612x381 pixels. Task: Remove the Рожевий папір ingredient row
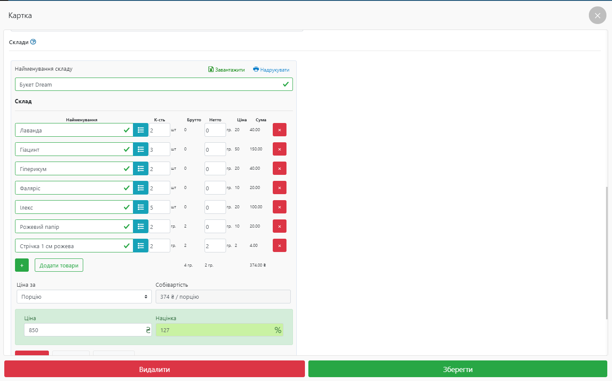[280, 226]
